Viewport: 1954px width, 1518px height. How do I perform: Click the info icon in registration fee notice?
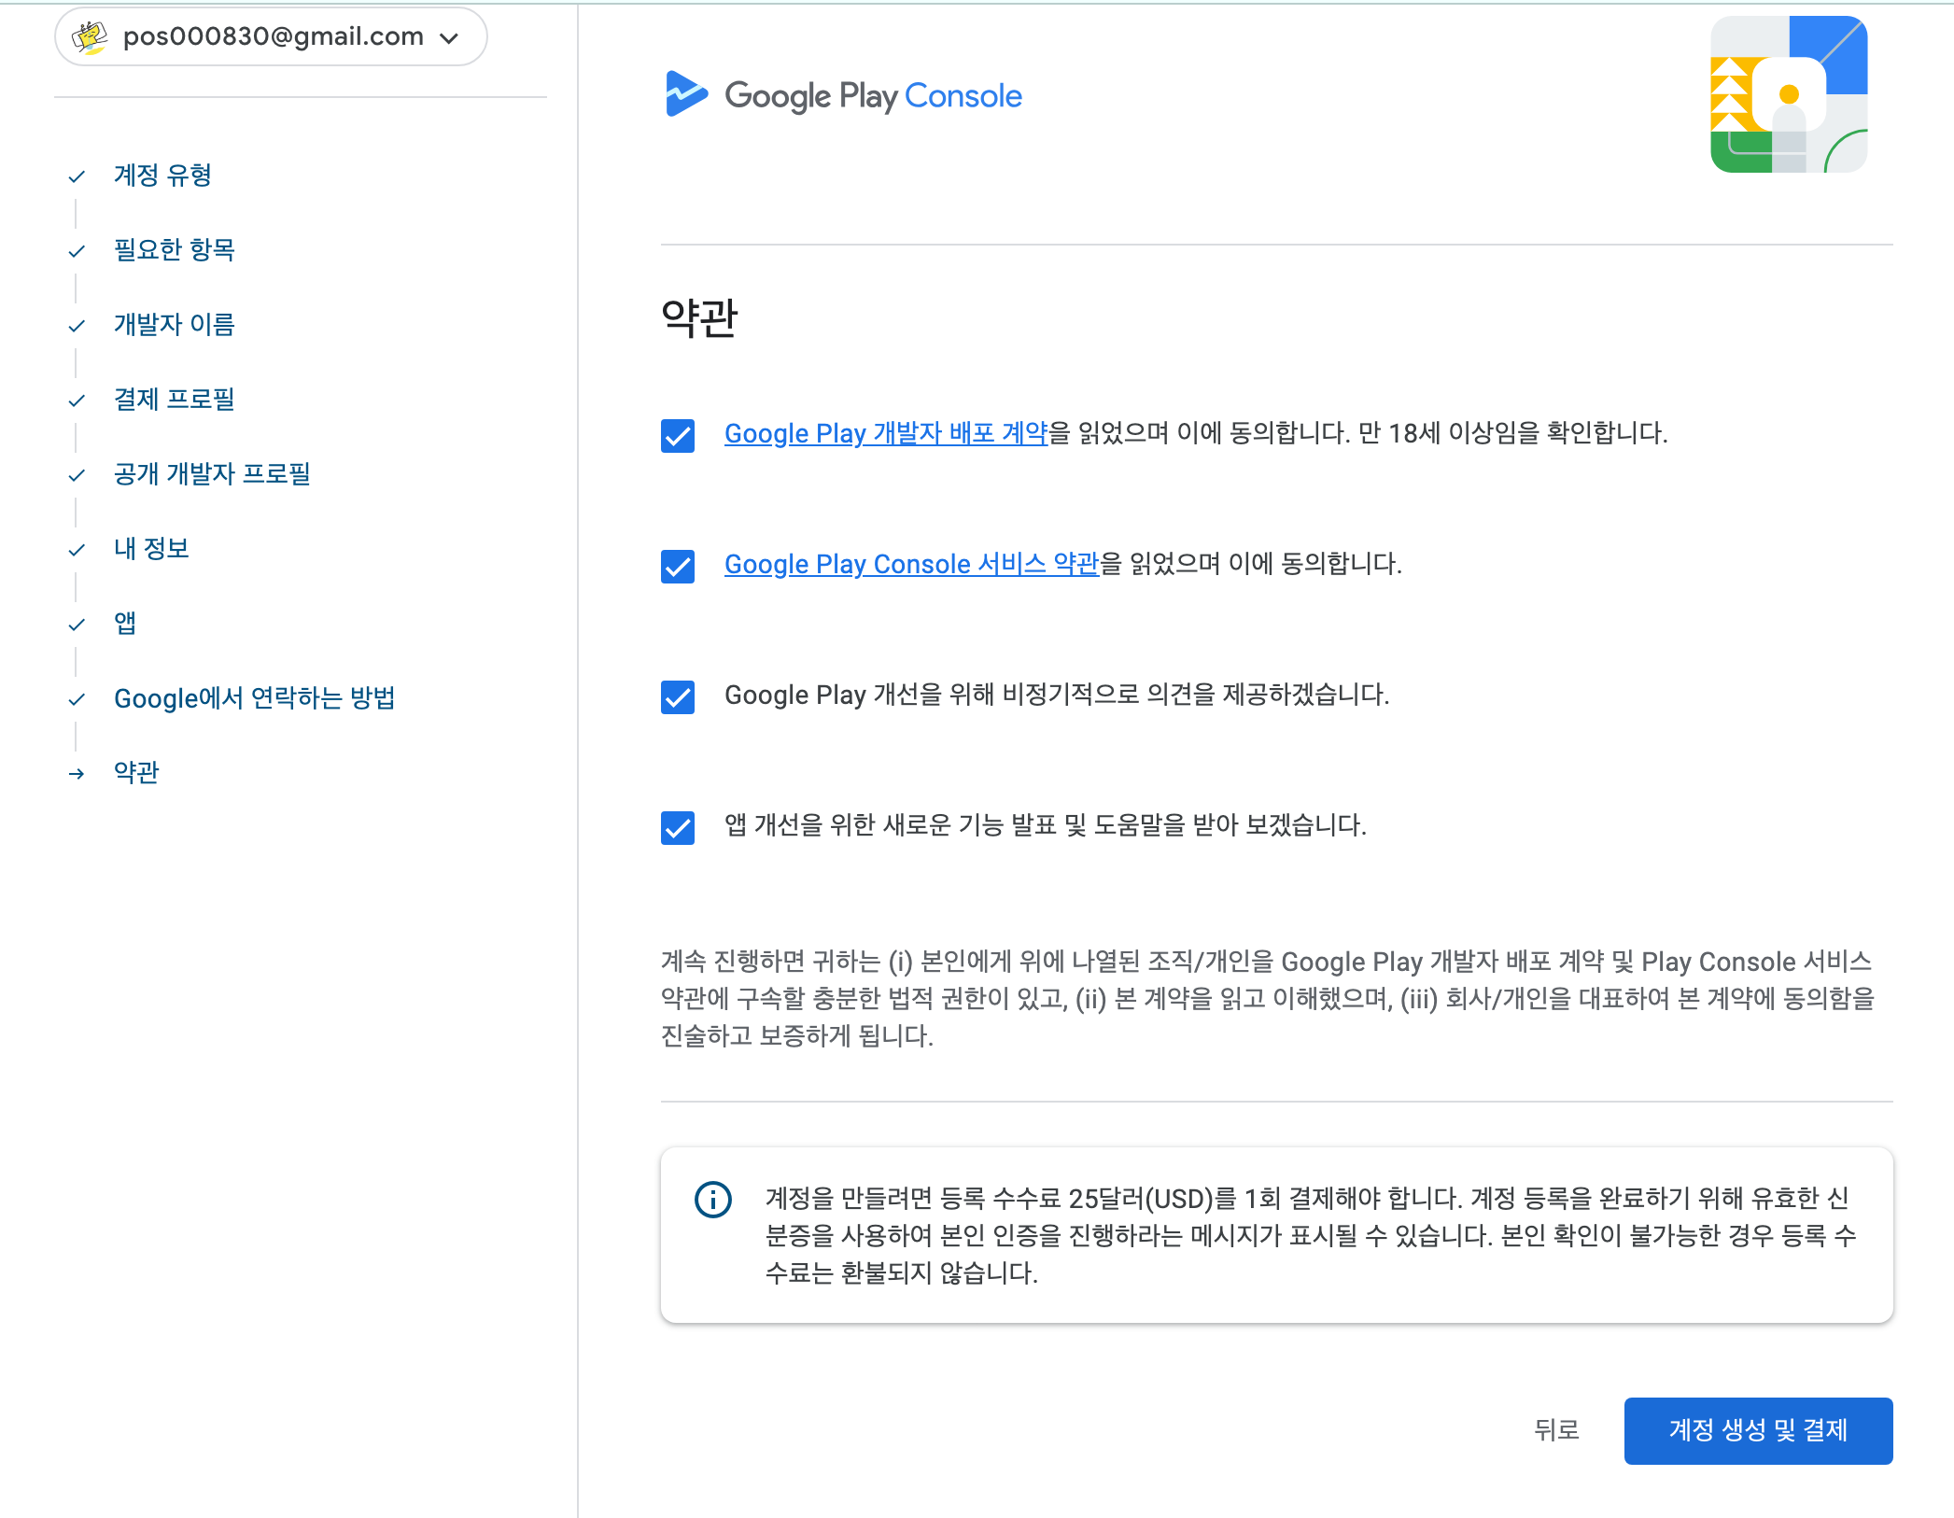(713, 1199)
